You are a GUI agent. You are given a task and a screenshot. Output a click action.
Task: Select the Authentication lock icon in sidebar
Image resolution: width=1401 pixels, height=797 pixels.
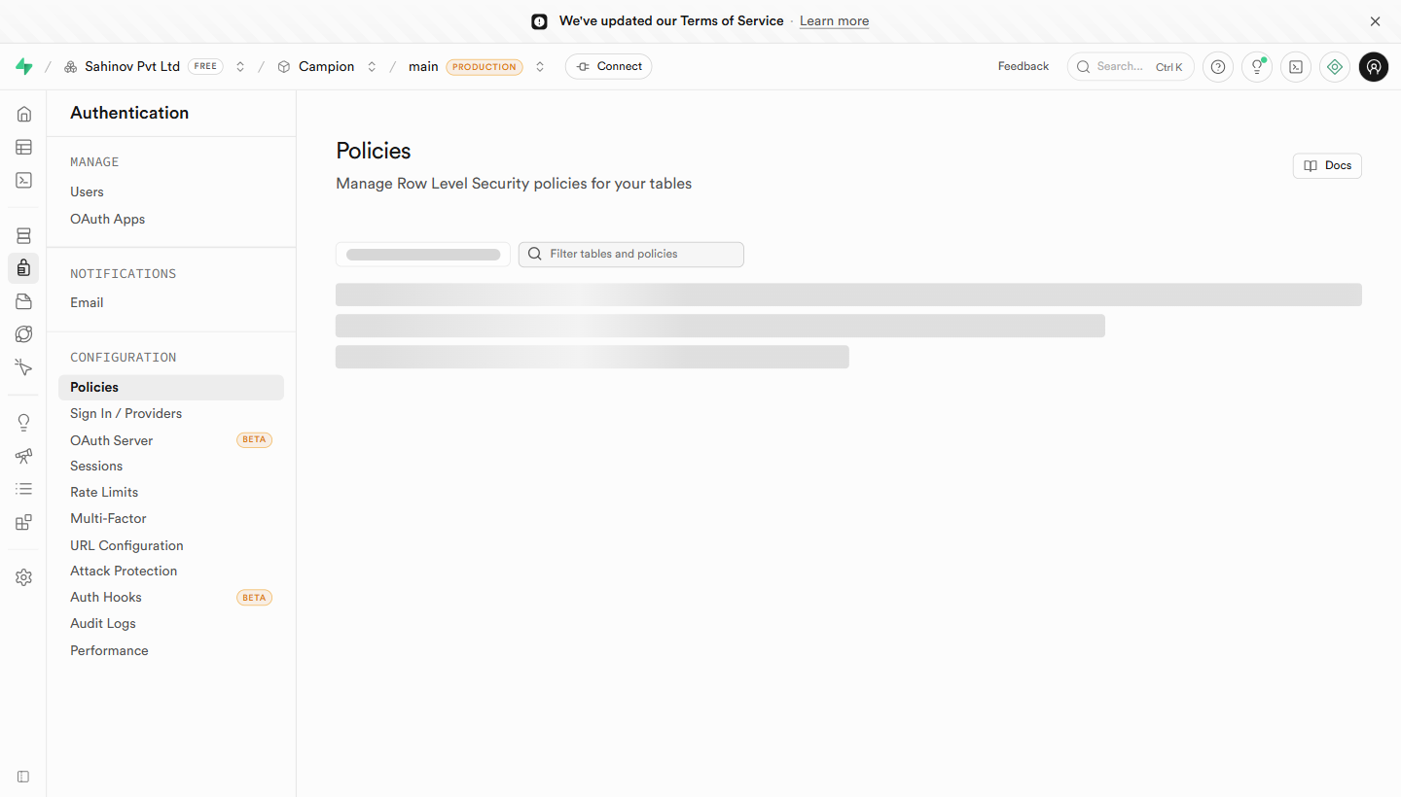click(23, 268)
